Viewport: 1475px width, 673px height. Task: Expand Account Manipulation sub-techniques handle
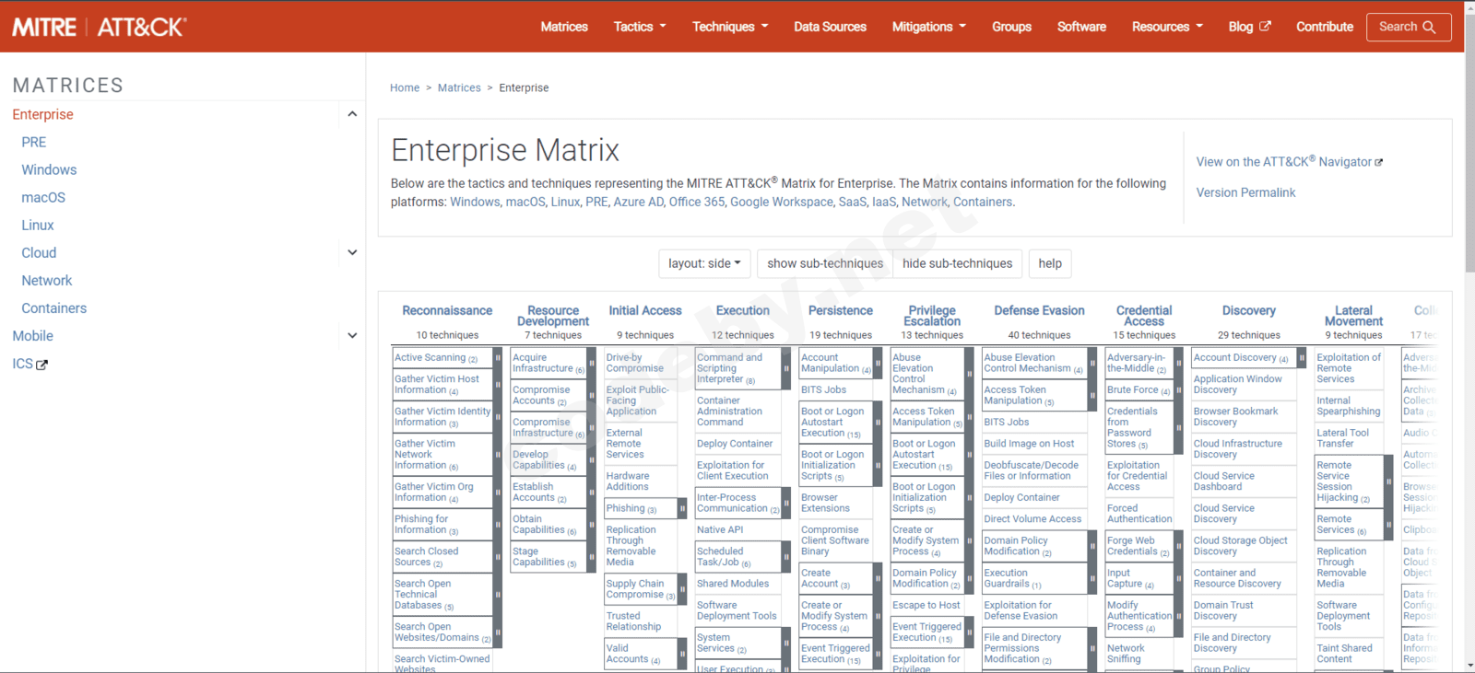coord(878,363)
